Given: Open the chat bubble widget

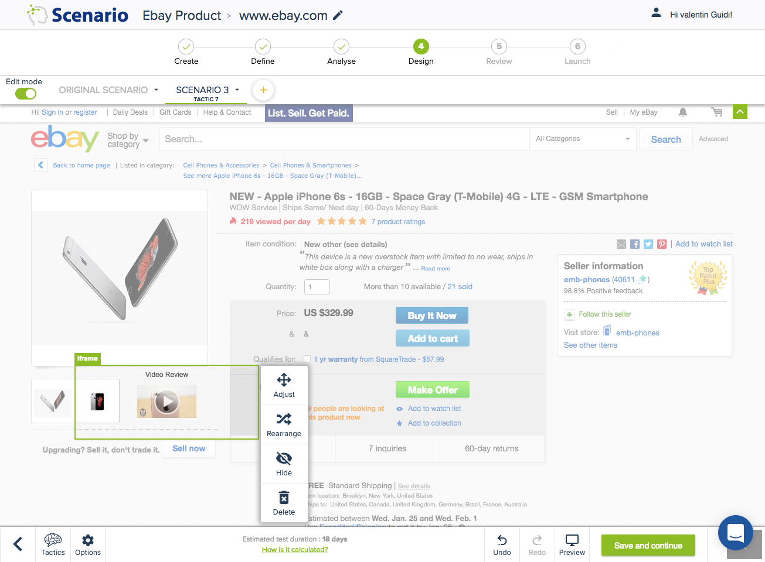Looking at the screenshot, I should [736, 533].
